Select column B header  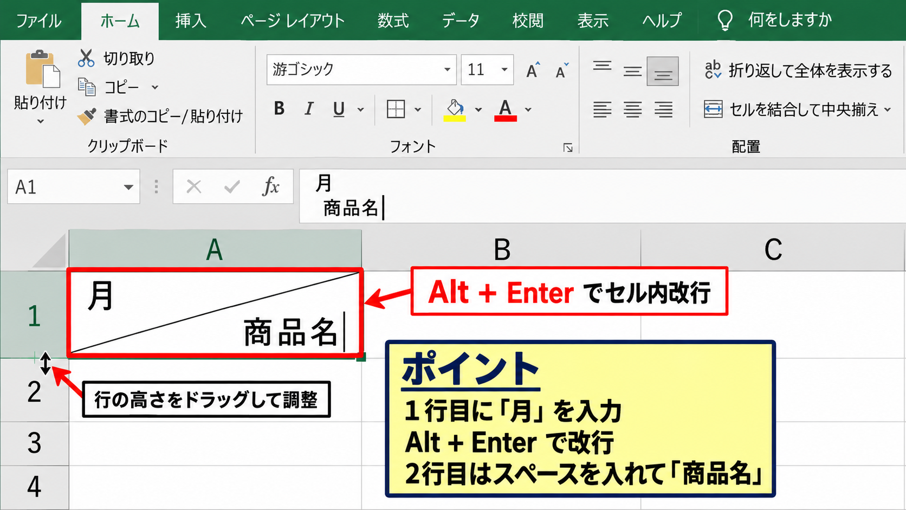501,250
